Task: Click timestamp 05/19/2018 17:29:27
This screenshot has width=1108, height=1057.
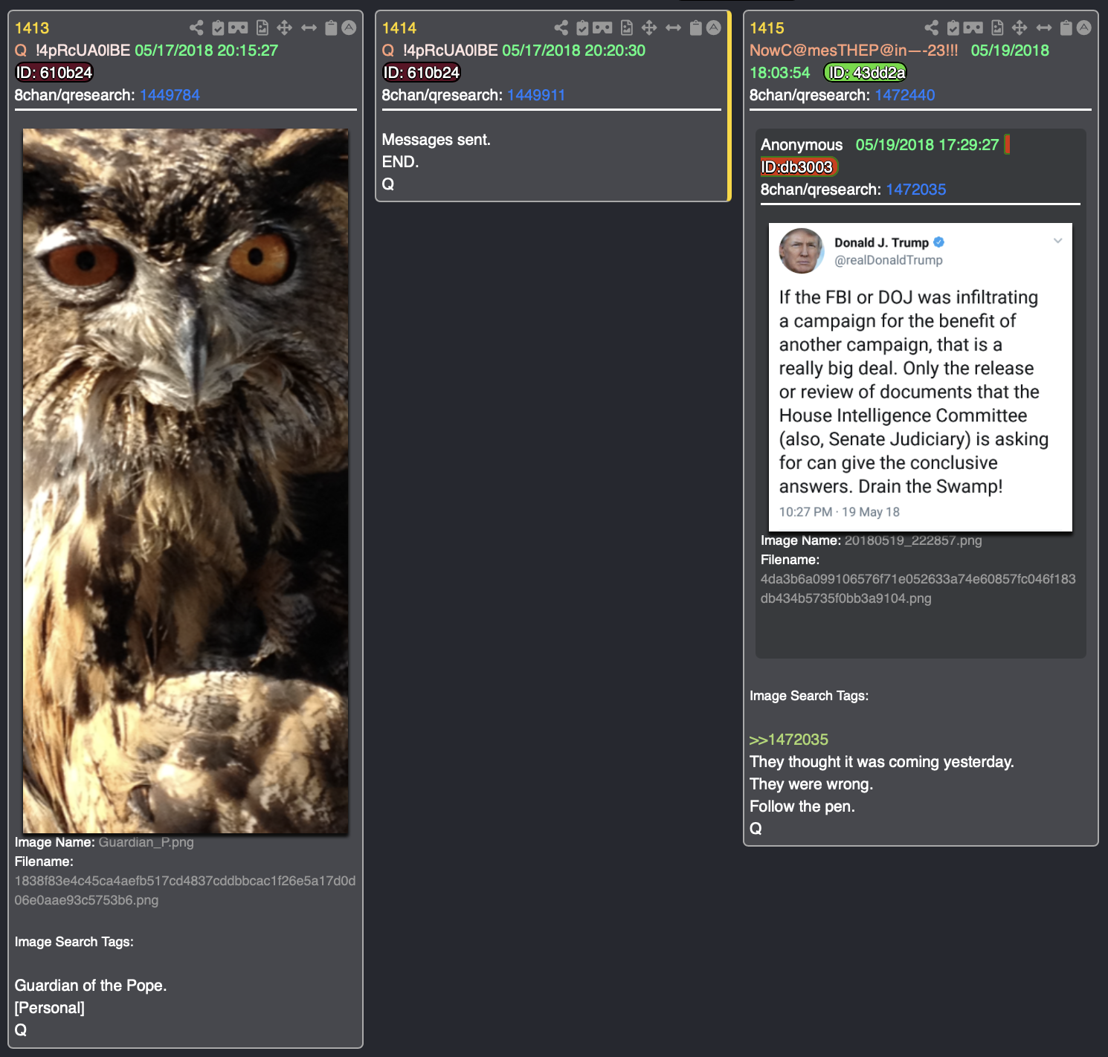Action: click(927, 145)
